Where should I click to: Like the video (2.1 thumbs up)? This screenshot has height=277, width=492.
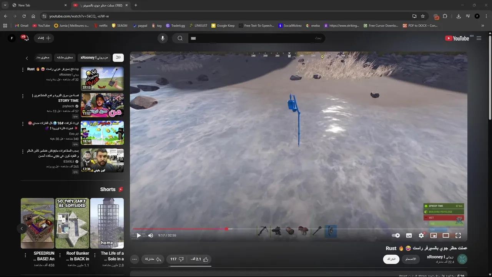199,259
